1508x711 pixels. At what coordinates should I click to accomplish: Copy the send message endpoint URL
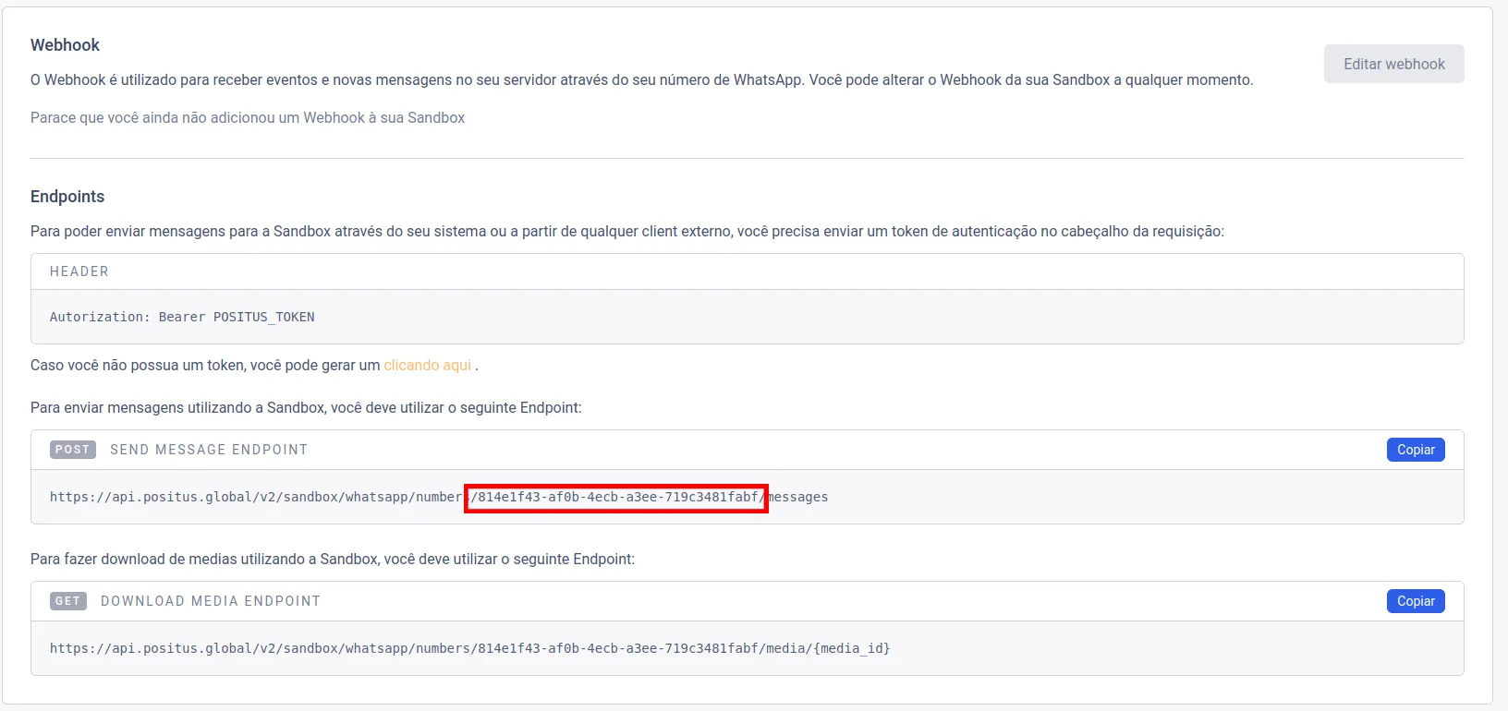tap(1416, 450)
